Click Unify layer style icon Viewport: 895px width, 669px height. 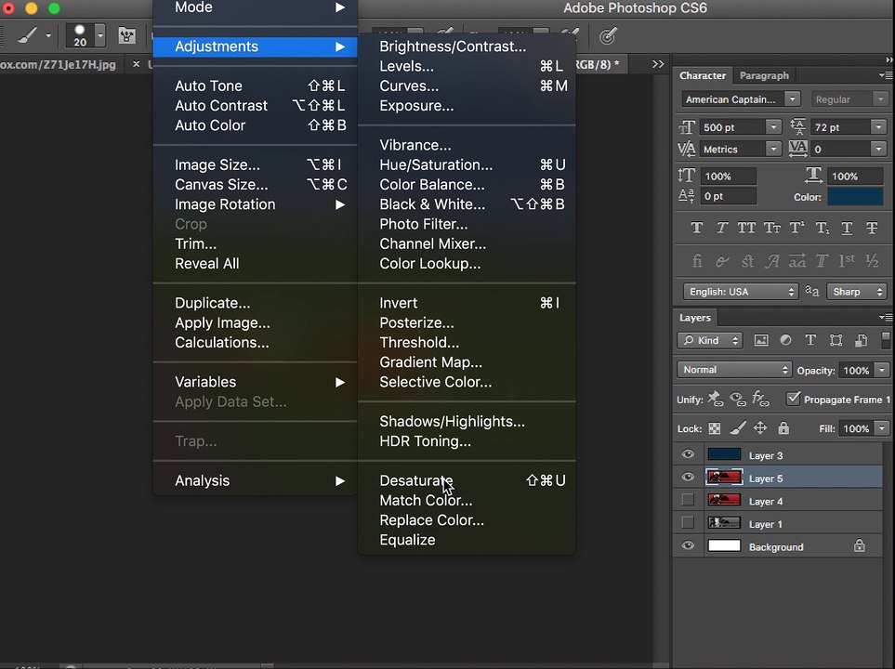(761, 399)
